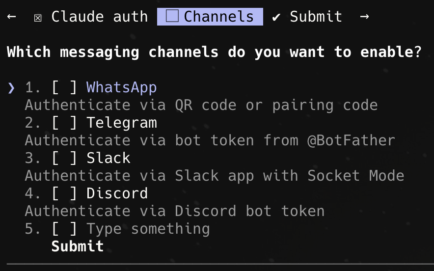Click the right arrow navigation icon
This screenshot has width=434, height=271.
coord(364,17)
